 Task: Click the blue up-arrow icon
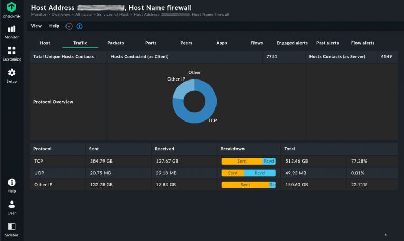click(x=80, y=26)
